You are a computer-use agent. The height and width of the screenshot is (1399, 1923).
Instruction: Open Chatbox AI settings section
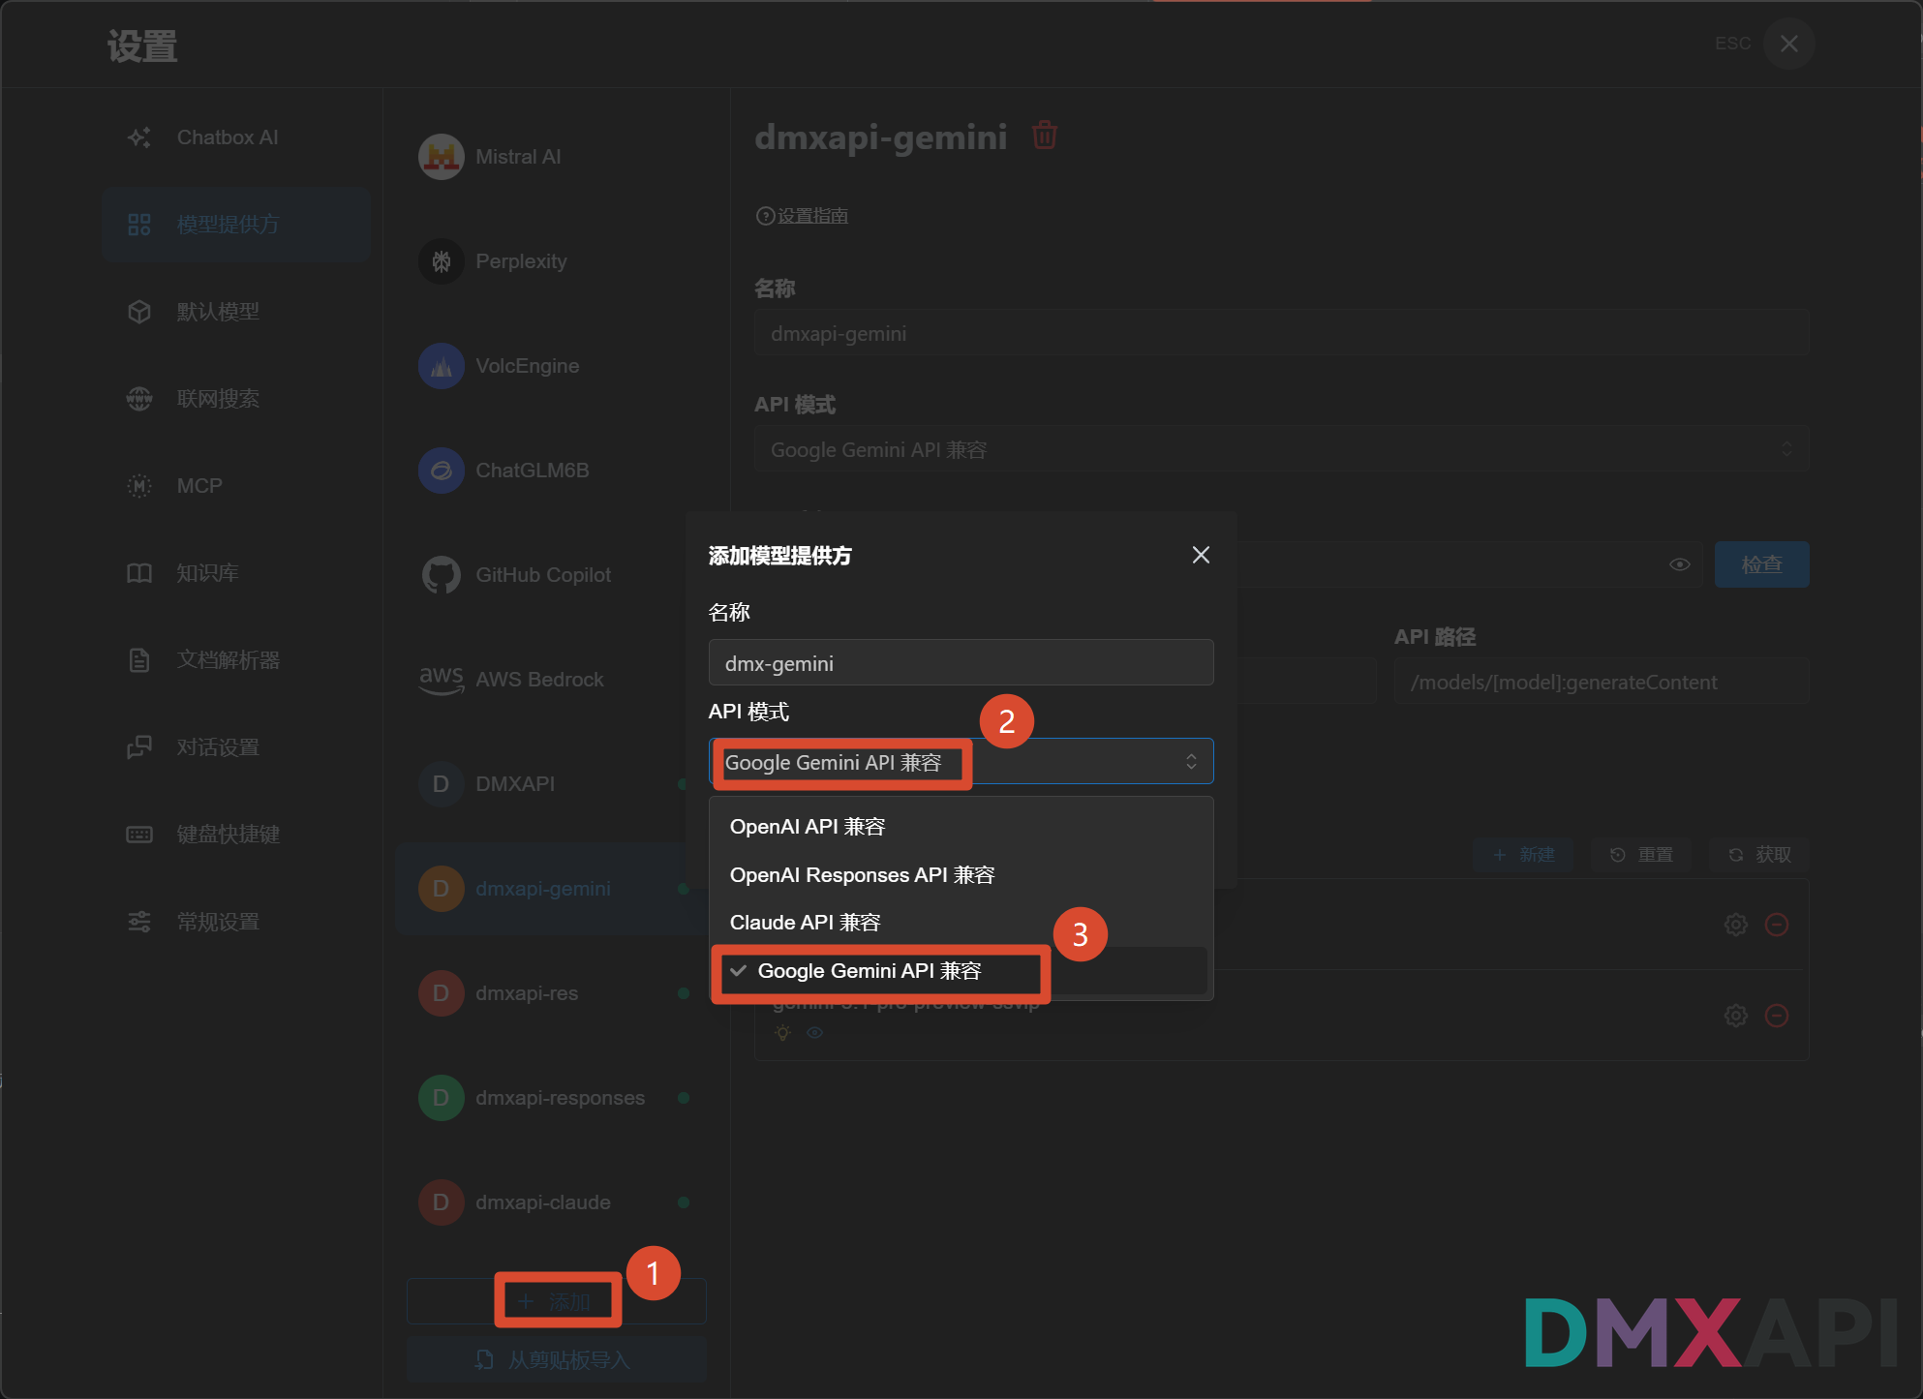point(235,137)
